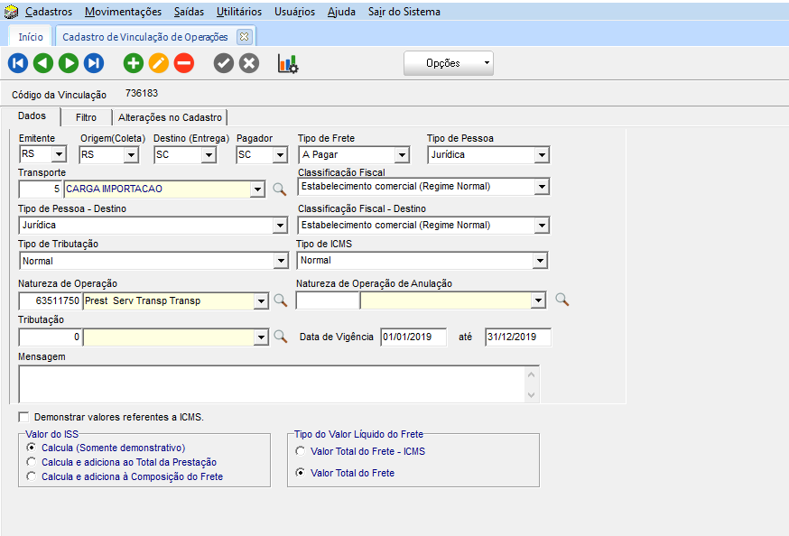The width and height of the screenshot is (789, 536).
Task: Enable Demonstrar valores referentes a ICMS checkbox
Action: pos(23,417)
